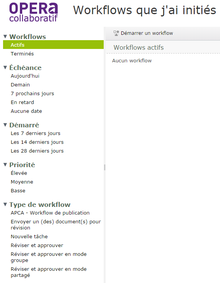Viewport: 220px width, 283px height.
Task: Collapse the Démarré section triangle
Action: [5, 125]
